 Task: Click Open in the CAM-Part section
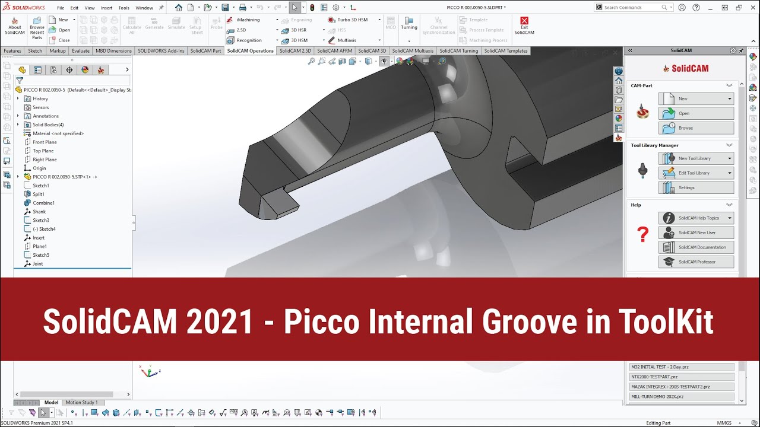tap(696, 113)
